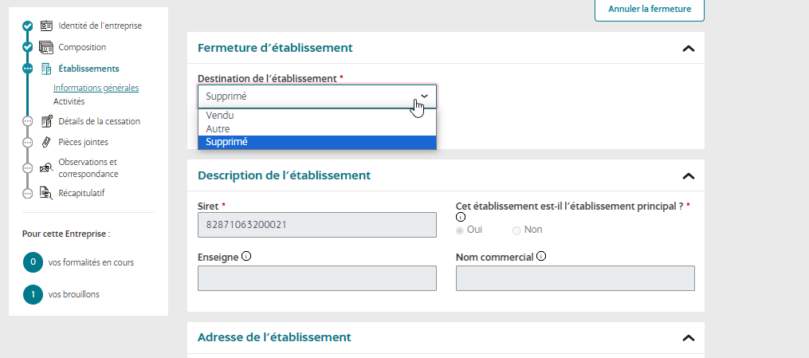Click the info icon beside Nom commercial
The width and height of the screenshot is (809, 358).
541,257
